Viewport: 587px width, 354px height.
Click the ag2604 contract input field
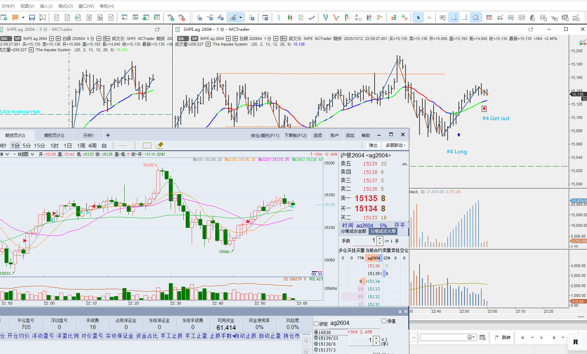click(x=355, y=323)
